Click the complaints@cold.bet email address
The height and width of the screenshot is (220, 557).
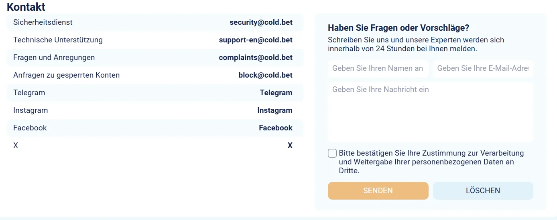point(256,58)
